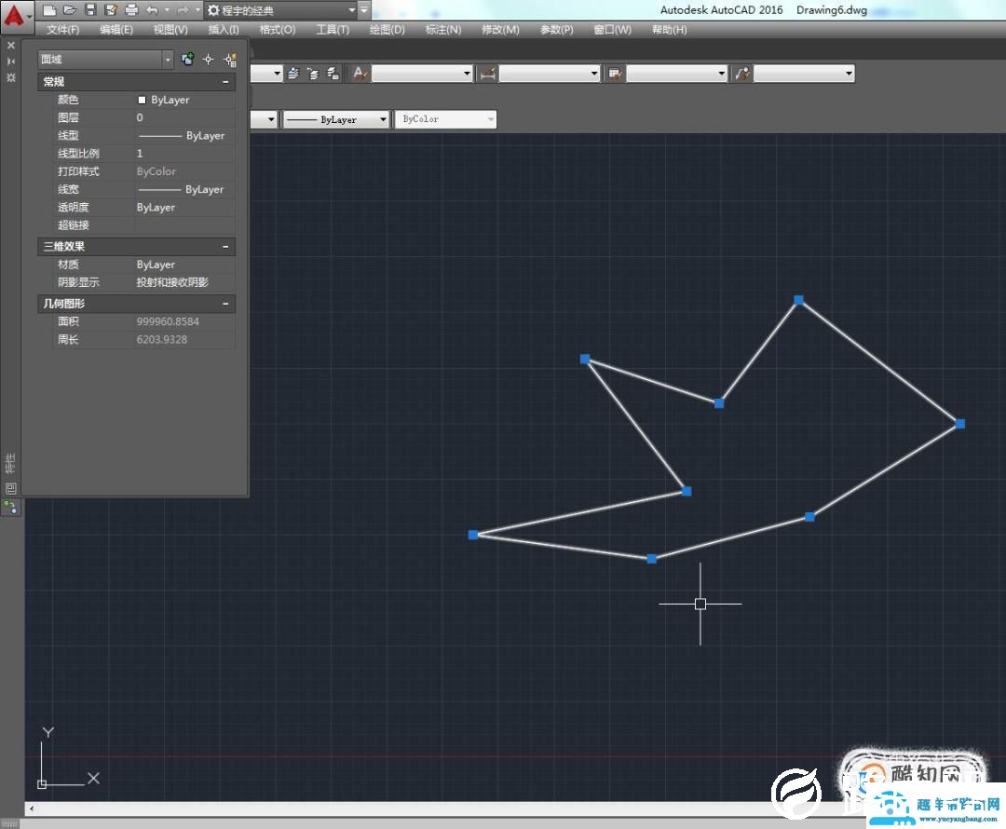Click the 线型比例 value field
This screenshot has height=829, width=1006.
184,154
